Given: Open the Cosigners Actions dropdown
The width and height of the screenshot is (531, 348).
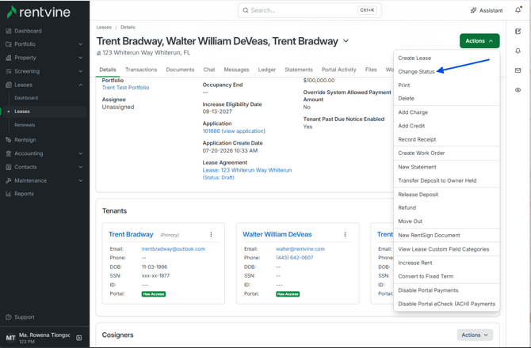Looking at the screenshot, I should pos(475,335).
